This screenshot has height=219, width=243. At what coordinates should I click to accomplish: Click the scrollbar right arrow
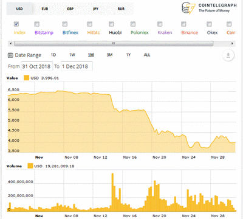point(232,43)
